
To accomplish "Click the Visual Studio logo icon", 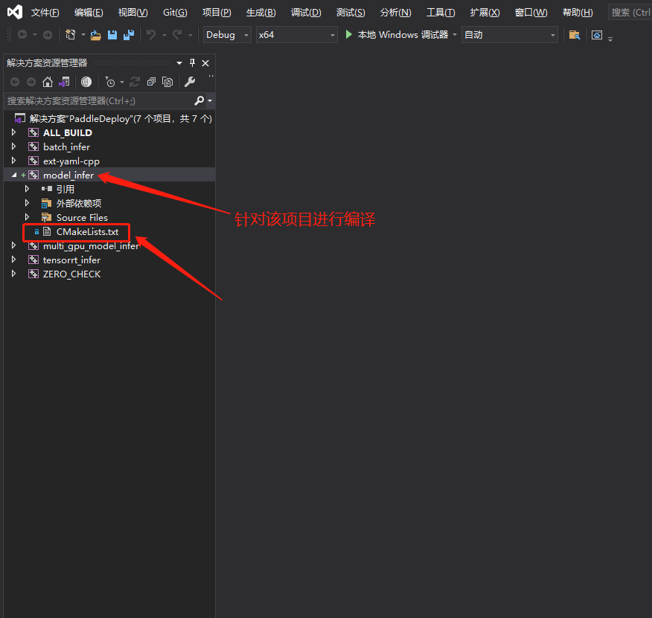I will (x=14, y=12).
